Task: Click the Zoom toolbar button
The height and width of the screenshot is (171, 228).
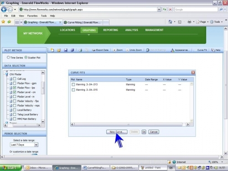Action: 118,50
